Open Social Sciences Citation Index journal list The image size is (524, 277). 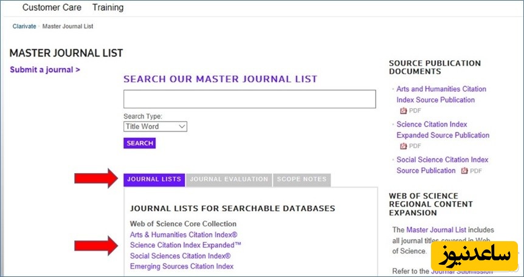pos(181,256)
